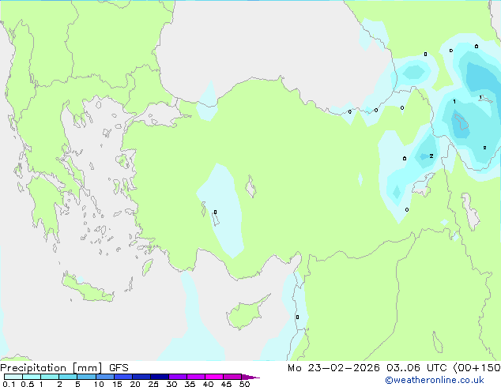Click the 0.5–1 mm light cyan legend swatch
This screenshot has height=387, width=501.
[x=32, y=377]
